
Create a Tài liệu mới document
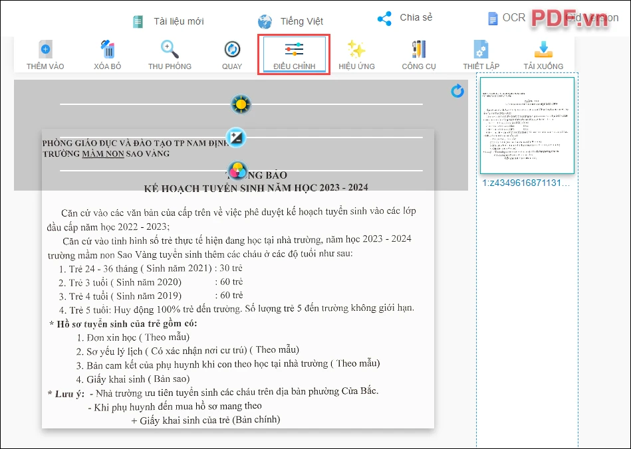168,21
